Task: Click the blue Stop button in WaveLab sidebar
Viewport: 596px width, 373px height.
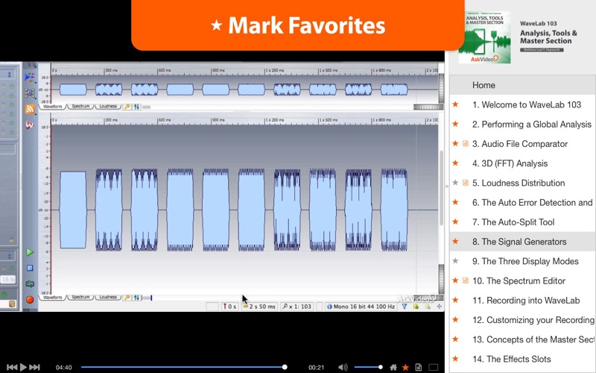Action: pos(30,268)
